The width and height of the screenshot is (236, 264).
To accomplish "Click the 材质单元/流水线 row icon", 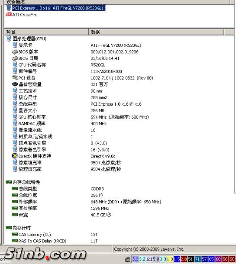I will (15, 136).
